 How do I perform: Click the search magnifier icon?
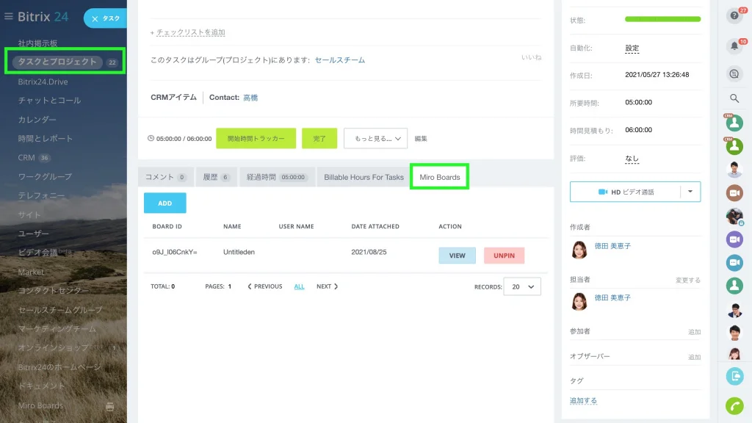pyautogui.click(x=734, y=98)
